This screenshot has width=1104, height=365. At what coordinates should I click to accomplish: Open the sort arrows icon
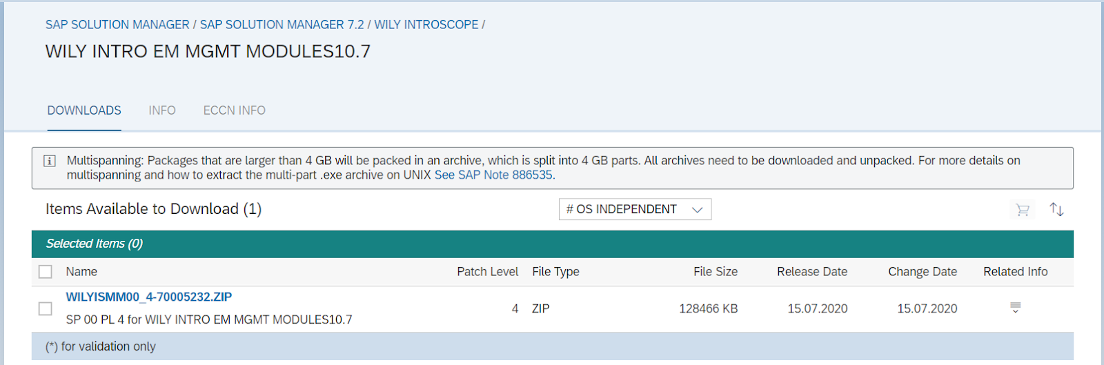tap(1056, 209)
